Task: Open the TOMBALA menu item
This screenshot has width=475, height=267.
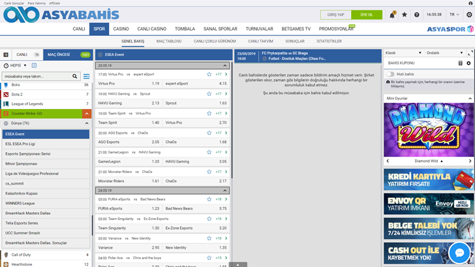Action: [185, 29]
